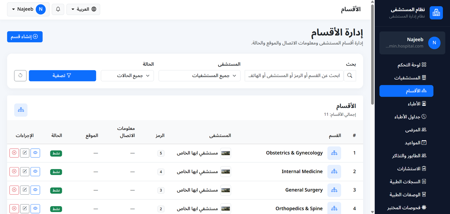Image resolution: width=450 pixels, height=214 pixels.
Task: View the Internal Medicine department
Action: click(x=35, y=171)
